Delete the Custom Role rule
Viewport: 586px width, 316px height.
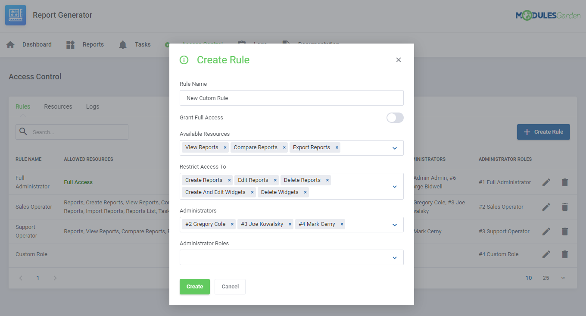564,254
